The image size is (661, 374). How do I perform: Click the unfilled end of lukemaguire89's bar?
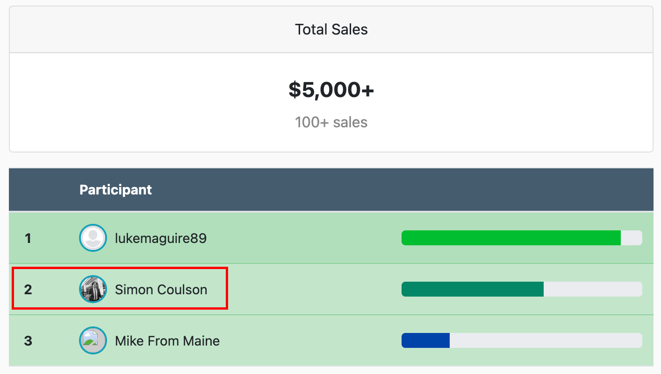click(x=632, y=238)
